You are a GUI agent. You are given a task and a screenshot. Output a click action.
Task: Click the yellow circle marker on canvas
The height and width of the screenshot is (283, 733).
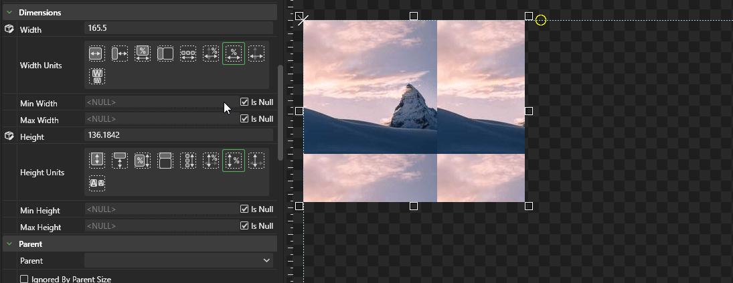click(541, 21)
